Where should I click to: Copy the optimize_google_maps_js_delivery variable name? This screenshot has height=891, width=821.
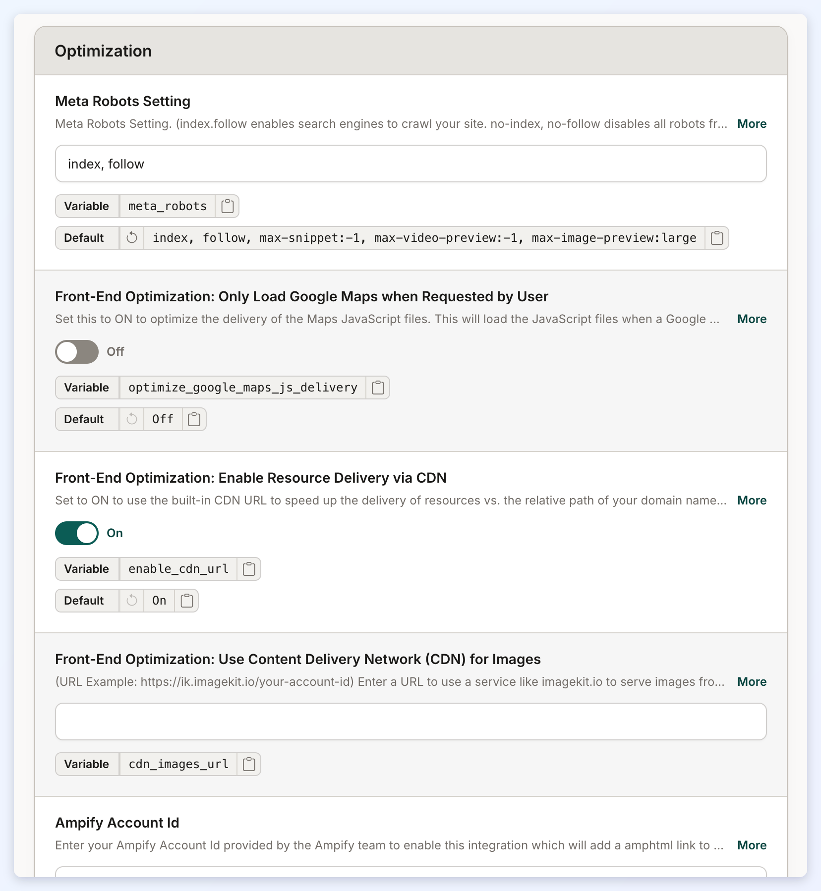(x=378, y=388)
